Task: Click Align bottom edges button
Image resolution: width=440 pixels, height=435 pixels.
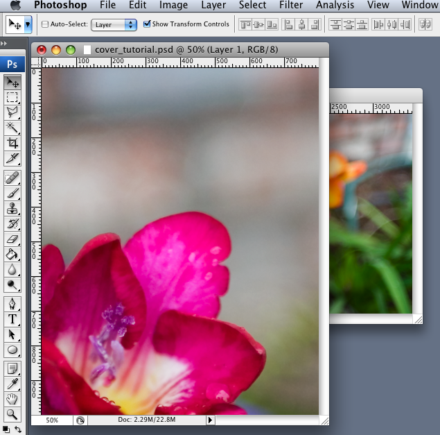Action: (272, 25)
